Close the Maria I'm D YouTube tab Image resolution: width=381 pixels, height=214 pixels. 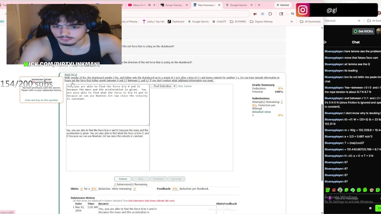[154, 5]
